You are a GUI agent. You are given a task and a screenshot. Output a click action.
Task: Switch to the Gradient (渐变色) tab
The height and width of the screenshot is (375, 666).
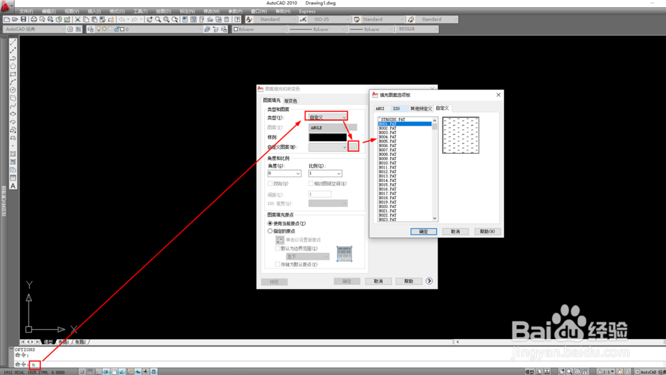click(x=290, y=101)
